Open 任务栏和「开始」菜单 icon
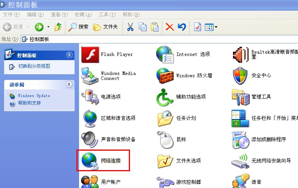 [240, 118]
